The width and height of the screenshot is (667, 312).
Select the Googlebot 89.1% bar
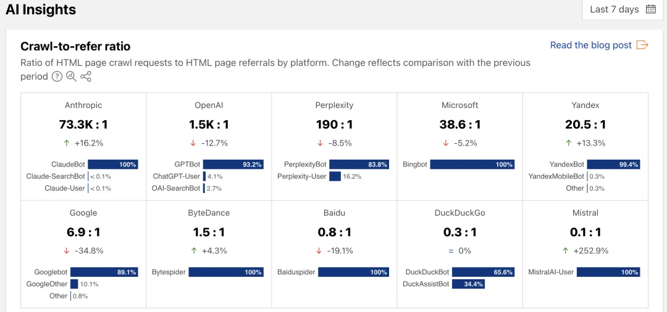click(x=104, y=272)
